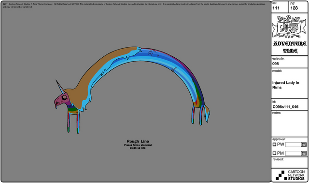Viewport: 309px width, 183px height.
Task: Click the Rough Line heading
Action: [138, 141]
